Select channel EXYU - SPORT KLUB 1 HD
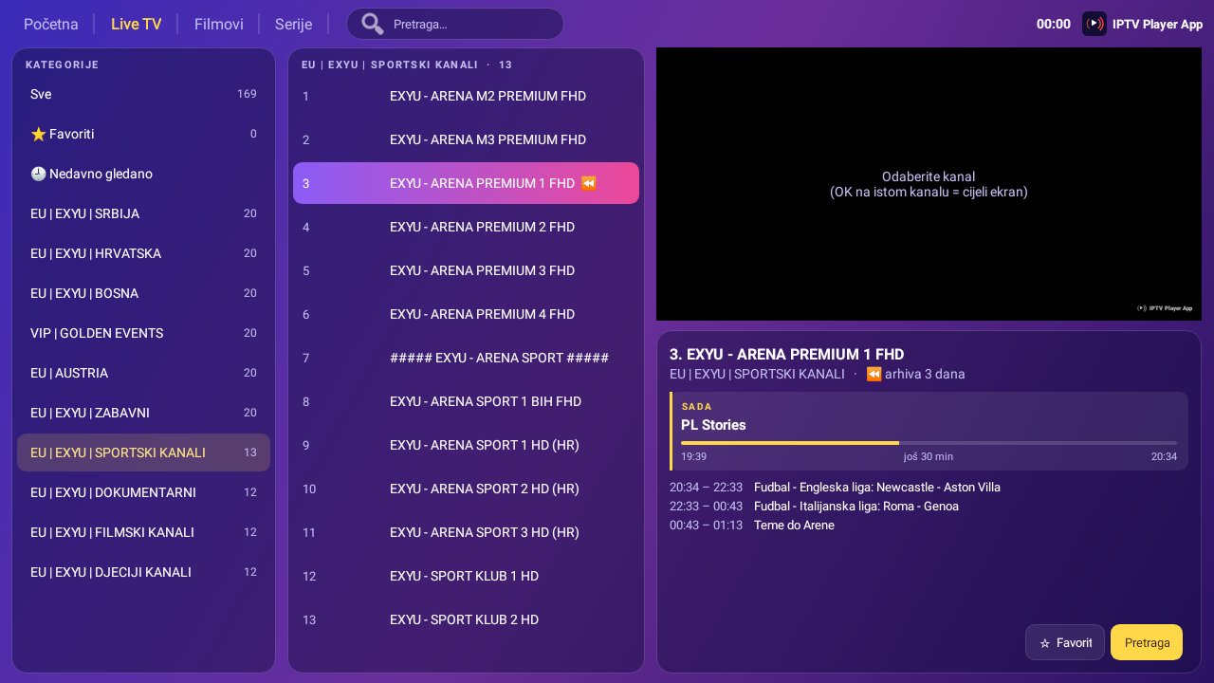This screenshot has height=683, width=1214. [x=466, y=576]
